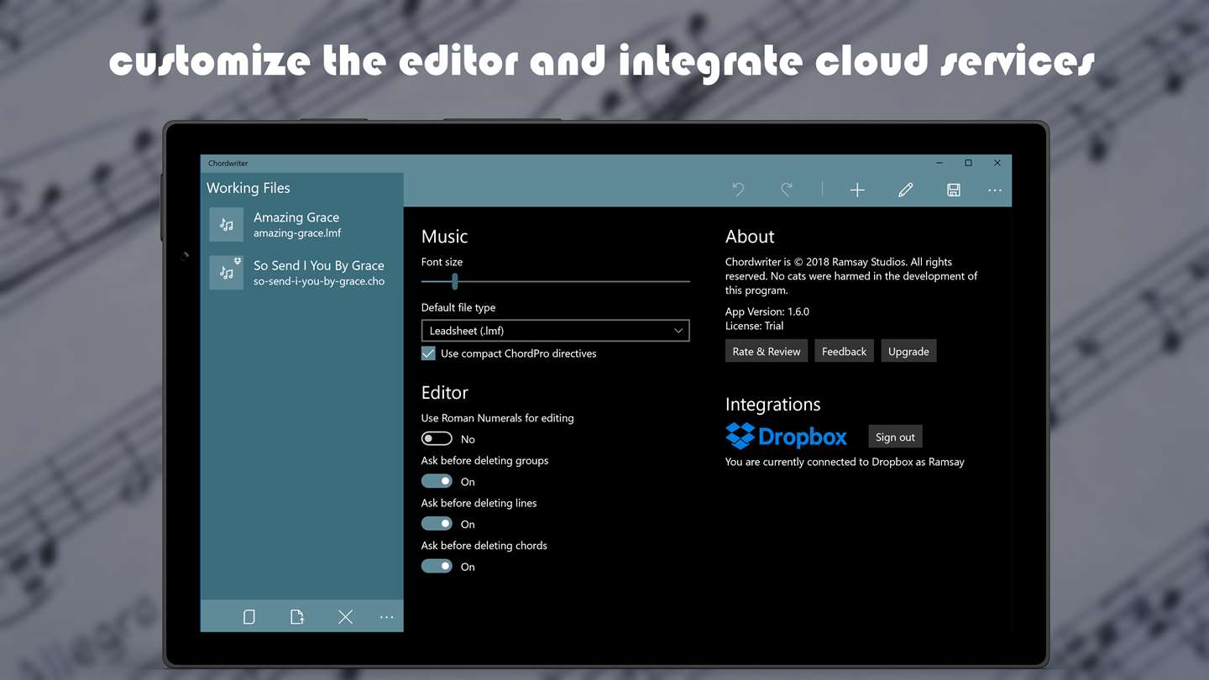Click the Font size slider thumb
Screen dimensions: 1209x680
[454, 281]
